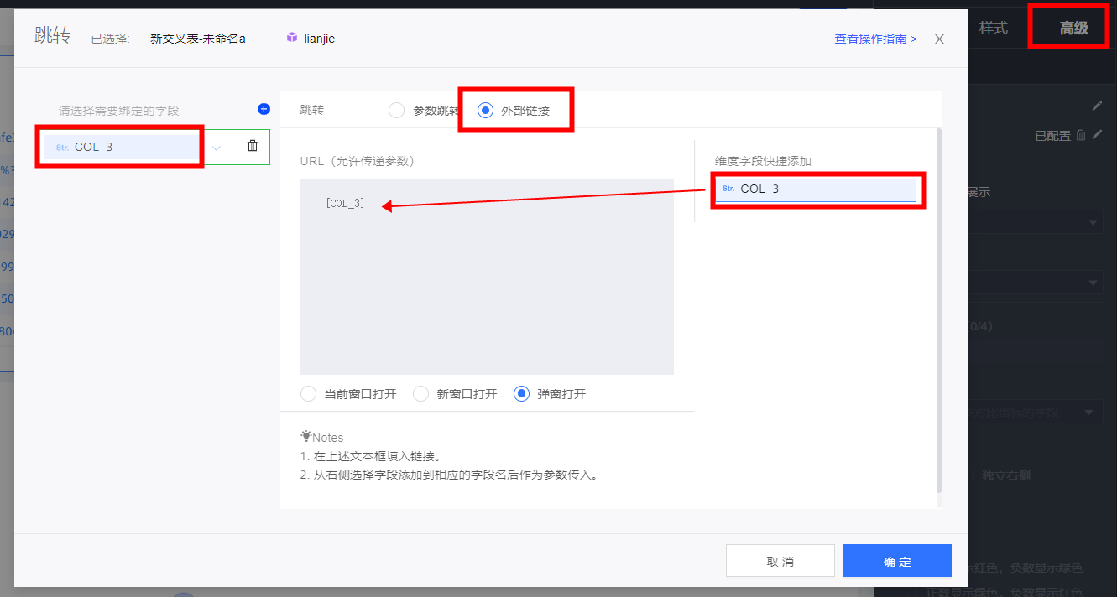
Task: Click the trash icon next to 已配置
Action: [1081, 134]
